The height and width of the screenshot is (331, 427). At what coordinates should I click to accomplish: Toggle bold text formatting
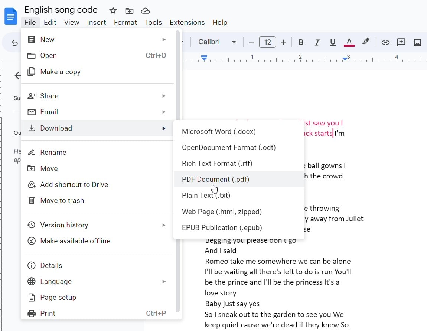(301, 42)
